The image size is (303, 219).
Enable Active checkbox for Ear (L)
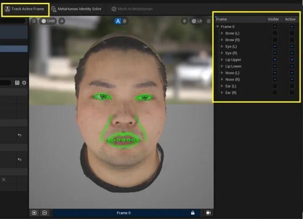pyautogui.click(x=292, y=86)
